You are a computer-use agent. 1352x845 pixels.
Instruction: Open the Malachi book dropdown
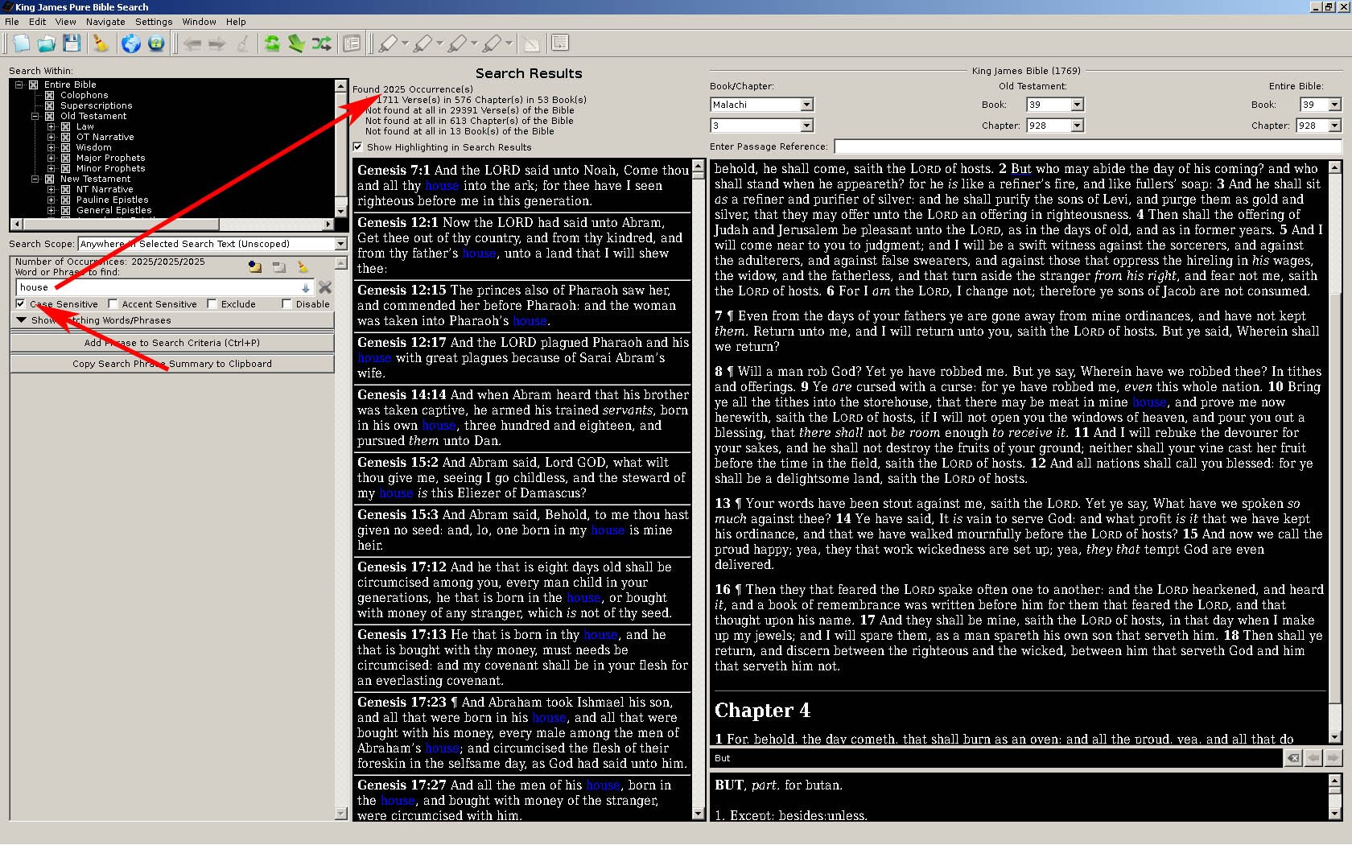coord(806,105)
